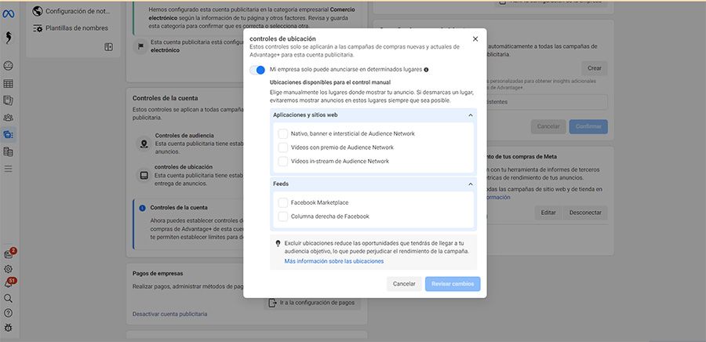This screenshot has width=706, height=342.
Task: Click the Desconectar button
Action: coord(585,213)
